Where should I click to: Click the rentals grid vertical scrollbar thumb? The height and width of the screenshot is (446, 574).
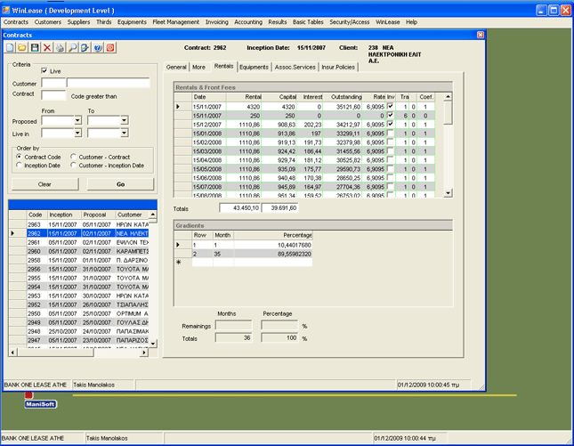[x=448, y=113]
